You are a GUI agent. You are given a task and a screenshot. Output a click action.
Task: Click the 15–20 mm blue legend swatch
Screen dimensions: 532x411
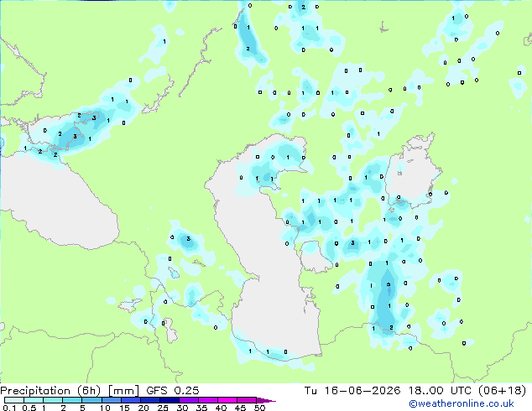(131, 400)
